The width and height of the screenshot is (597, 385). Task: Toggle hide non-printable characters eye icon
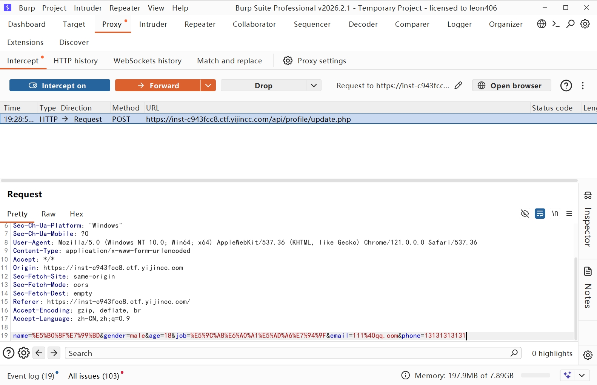click(x=525, y=214)
